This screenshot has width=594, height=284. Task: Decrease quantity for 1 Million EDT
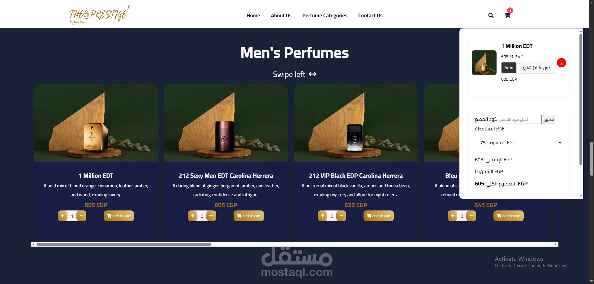pos(81,216)
